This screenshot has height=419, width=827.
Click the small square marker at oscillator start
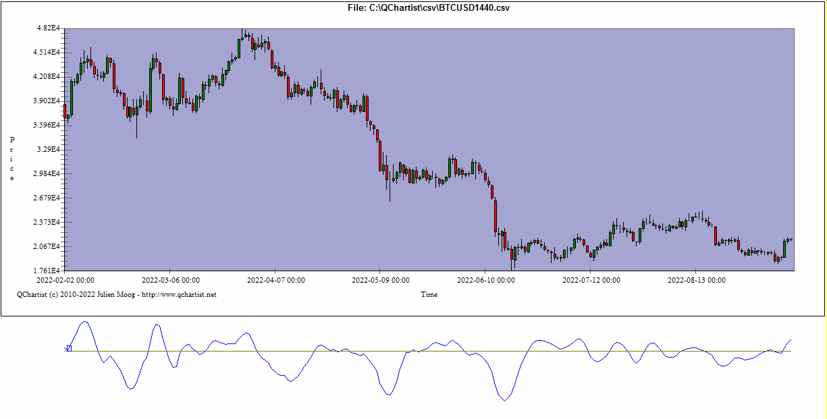tap(68, 349)
